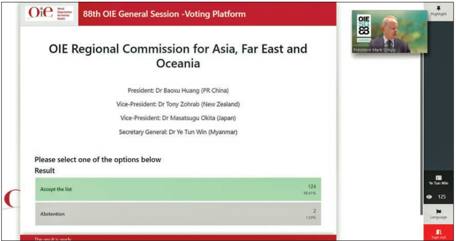Click the Highlight label in sidebar
This screenshot has width=456, height=241.
438,15
